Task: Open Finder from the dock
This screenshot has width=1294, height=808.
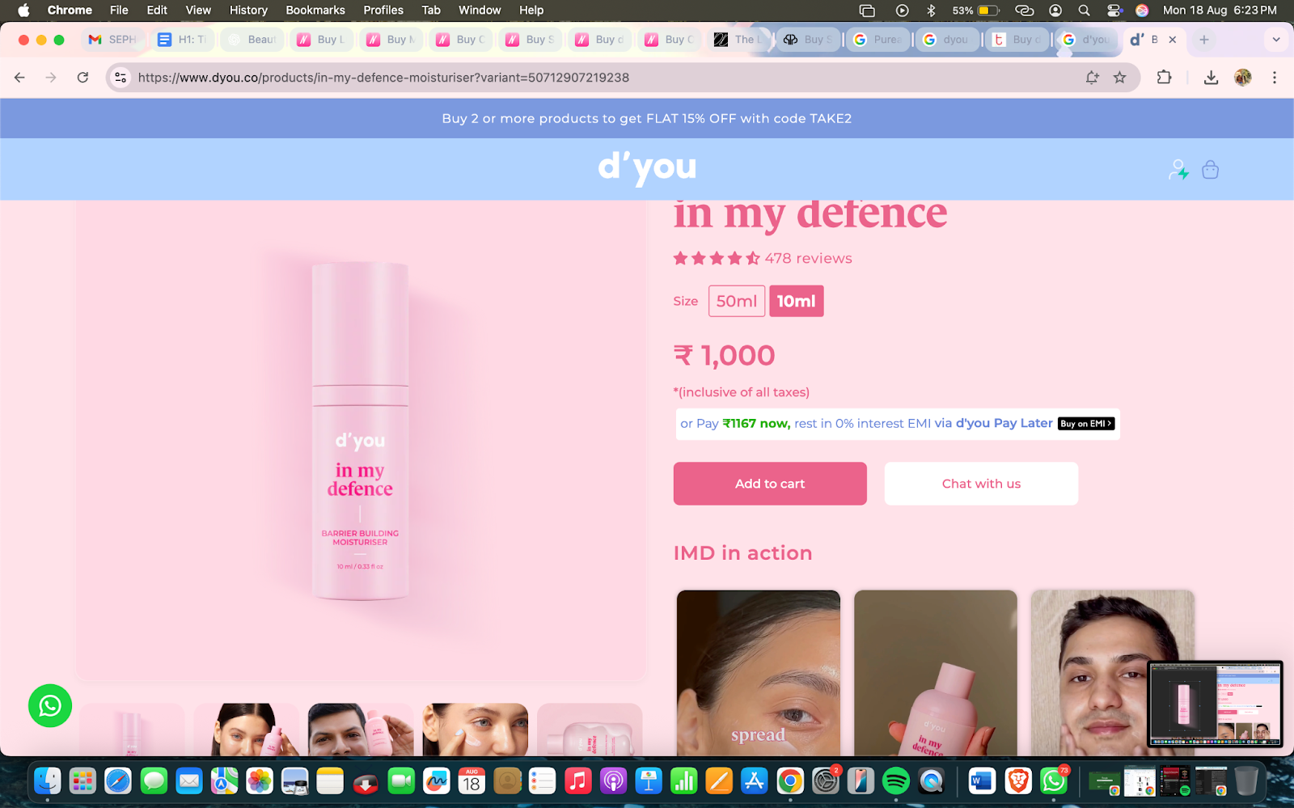Action: coord(48,781)
